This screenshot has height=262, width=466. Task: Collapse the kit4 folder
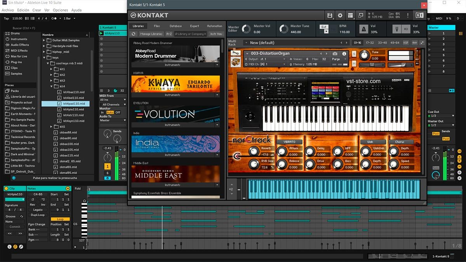pos(52,86)
